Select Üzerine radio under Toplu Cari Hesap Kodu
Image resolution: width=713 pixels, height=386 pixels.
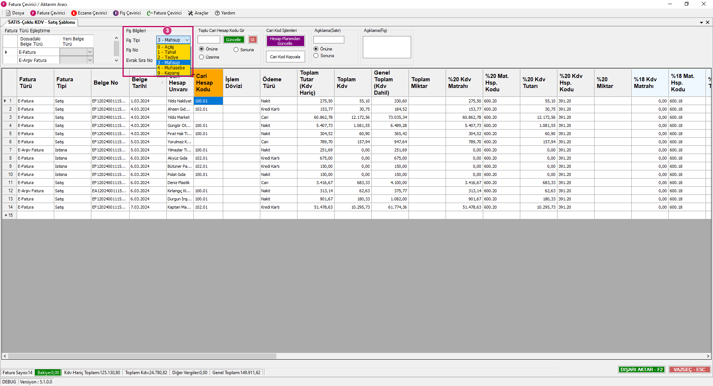[202, 57]
